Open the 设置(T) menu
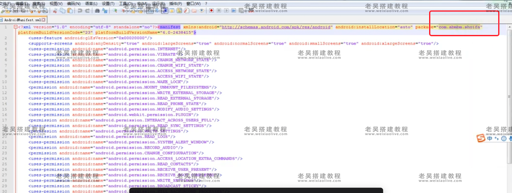This screenshot has height=193, width=512. pos(108,3)
